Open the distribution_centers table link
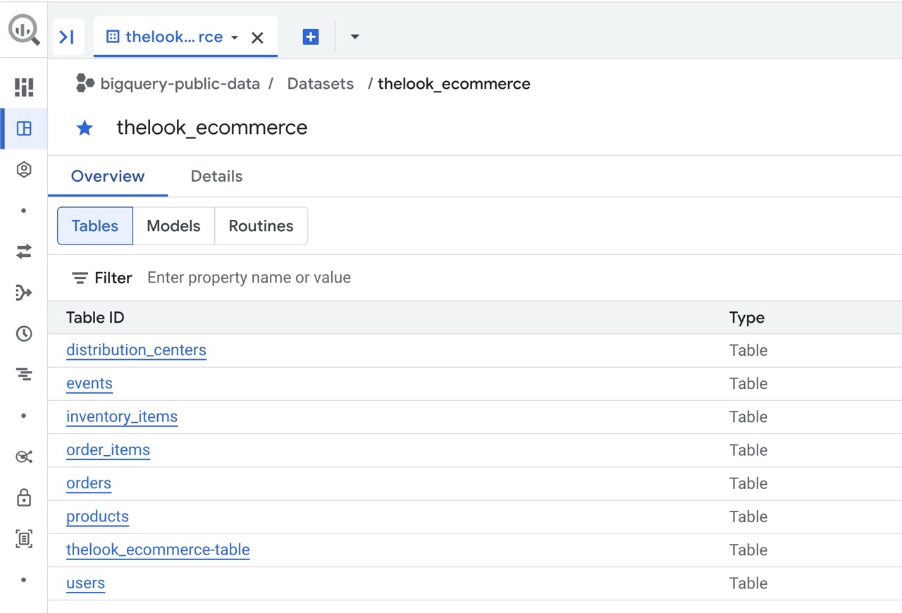Screen dimensions: 902x613 [x=136, y=350]
